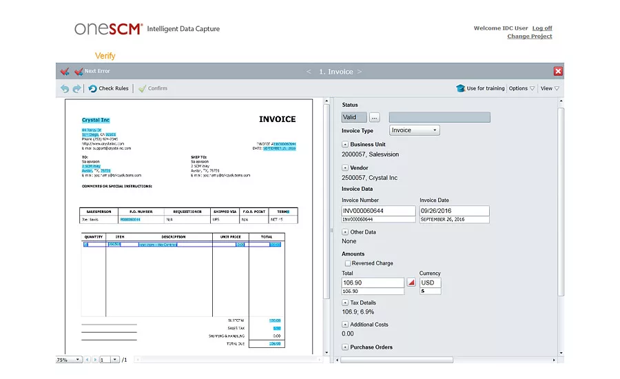
Task: Click the next page arrow in viewer
Action: tap(95, 360)
